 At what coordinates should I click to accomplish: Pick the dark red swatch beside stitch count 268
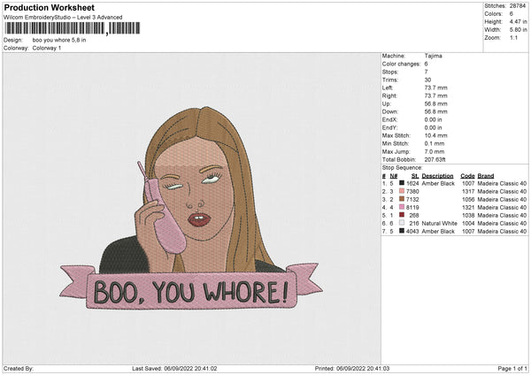(402, 215)
